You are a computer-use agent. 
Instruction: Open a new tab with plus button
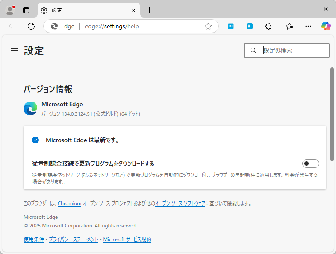pos(149,10)
